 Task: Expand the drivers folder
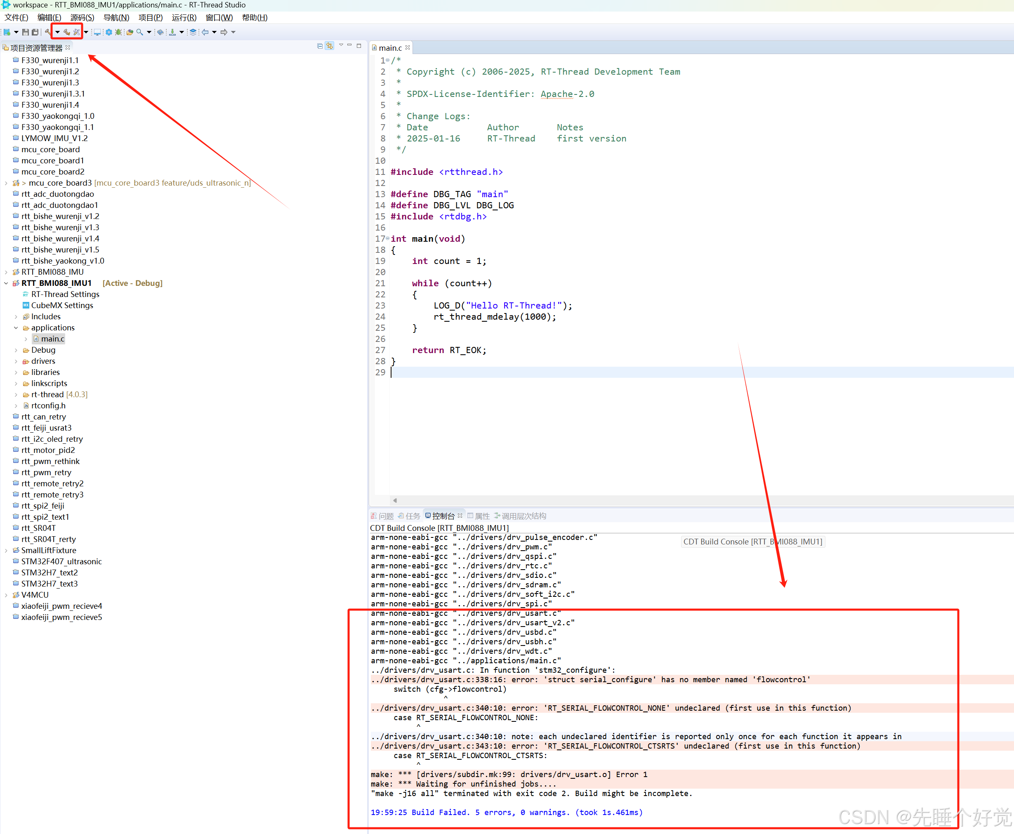pos(16,361)
